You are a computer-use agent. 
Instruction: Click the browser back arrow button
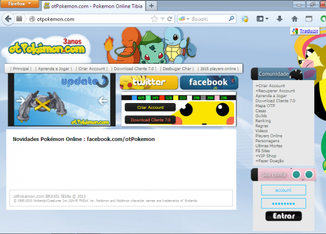8,19
